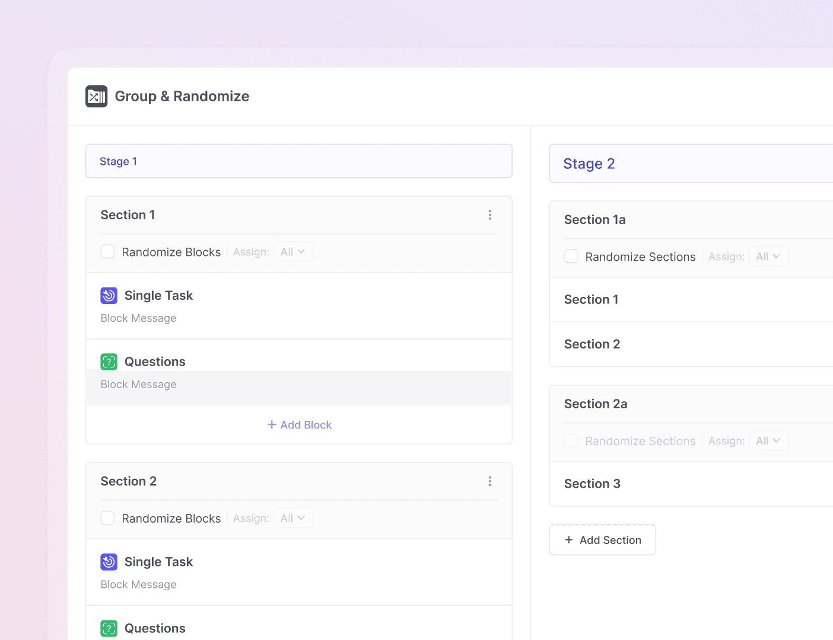Open the Section 2 three-dot options menu
This screenshot has width=833, height=640.
[489, 481]
